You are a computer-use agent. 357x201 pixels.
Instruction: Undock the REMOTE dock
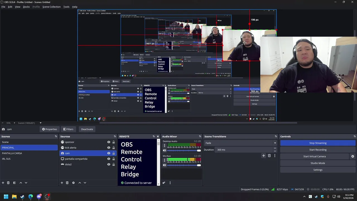(x=154, y=137)
